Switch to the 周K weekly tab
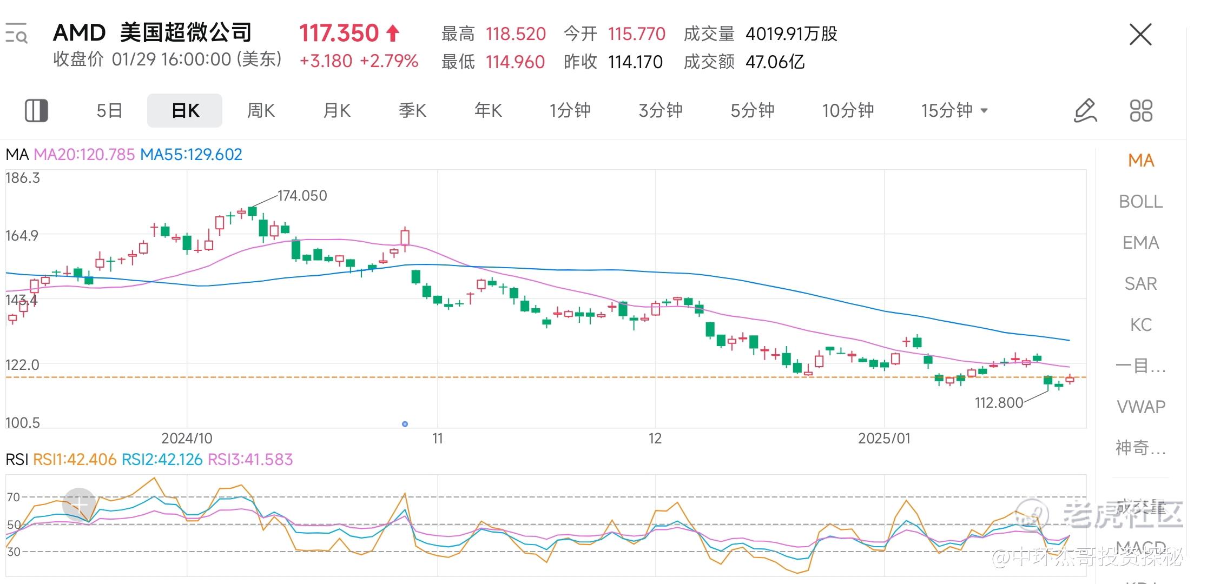 click(261, 110)
